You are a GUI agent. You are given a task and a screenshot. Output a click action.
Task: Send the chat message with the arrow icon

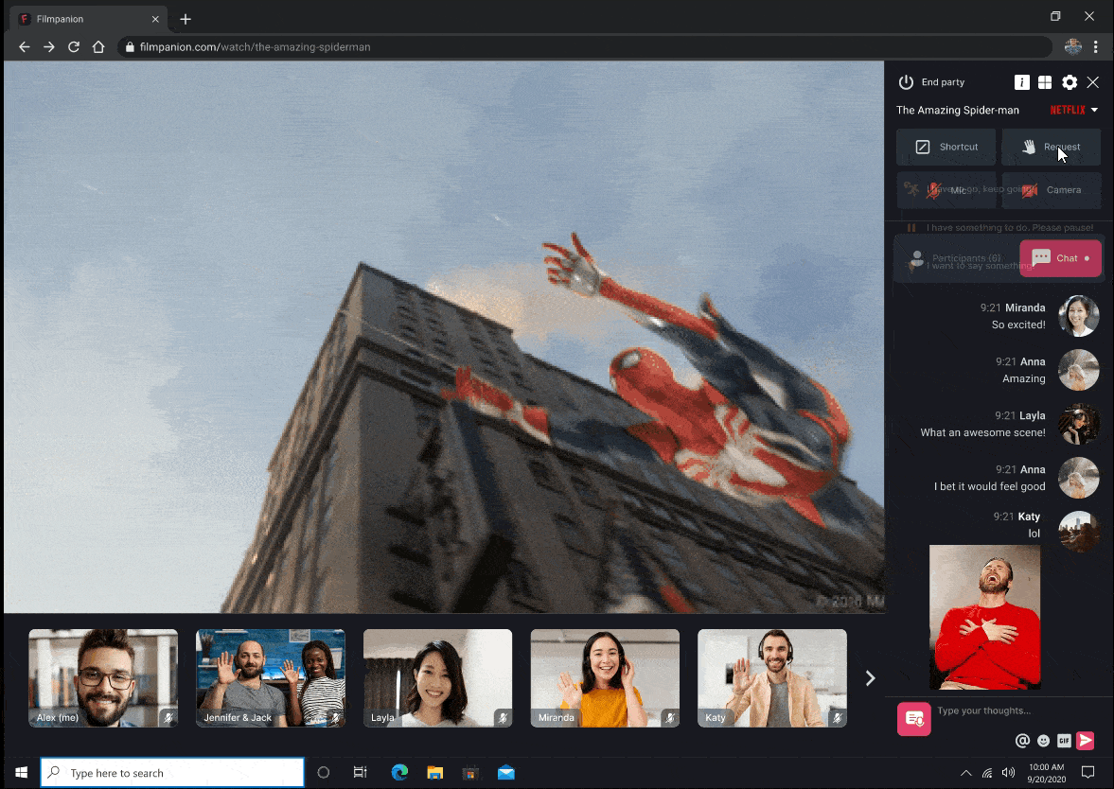click(1085, 741)
